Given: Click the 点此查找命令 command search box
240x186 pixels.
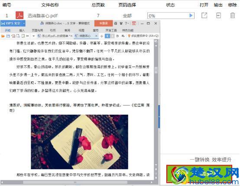Looking at the screenshot, I should click(143, 36).
